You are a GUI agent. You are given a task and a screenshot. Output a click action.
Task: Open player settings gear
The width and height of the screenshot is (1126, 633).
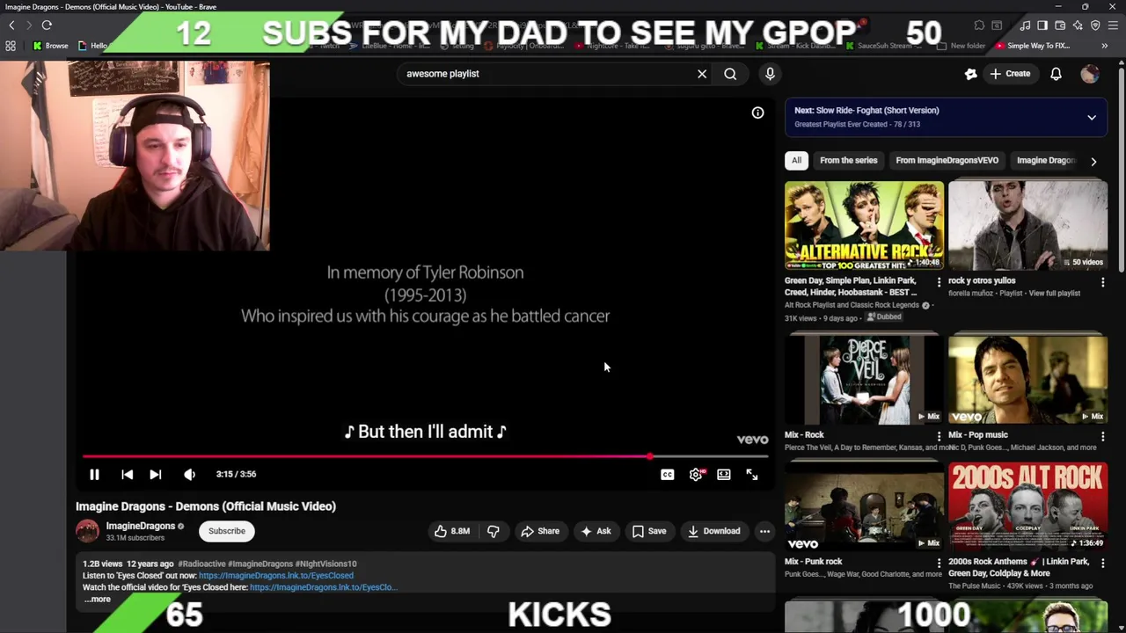(x=696, y=474)
